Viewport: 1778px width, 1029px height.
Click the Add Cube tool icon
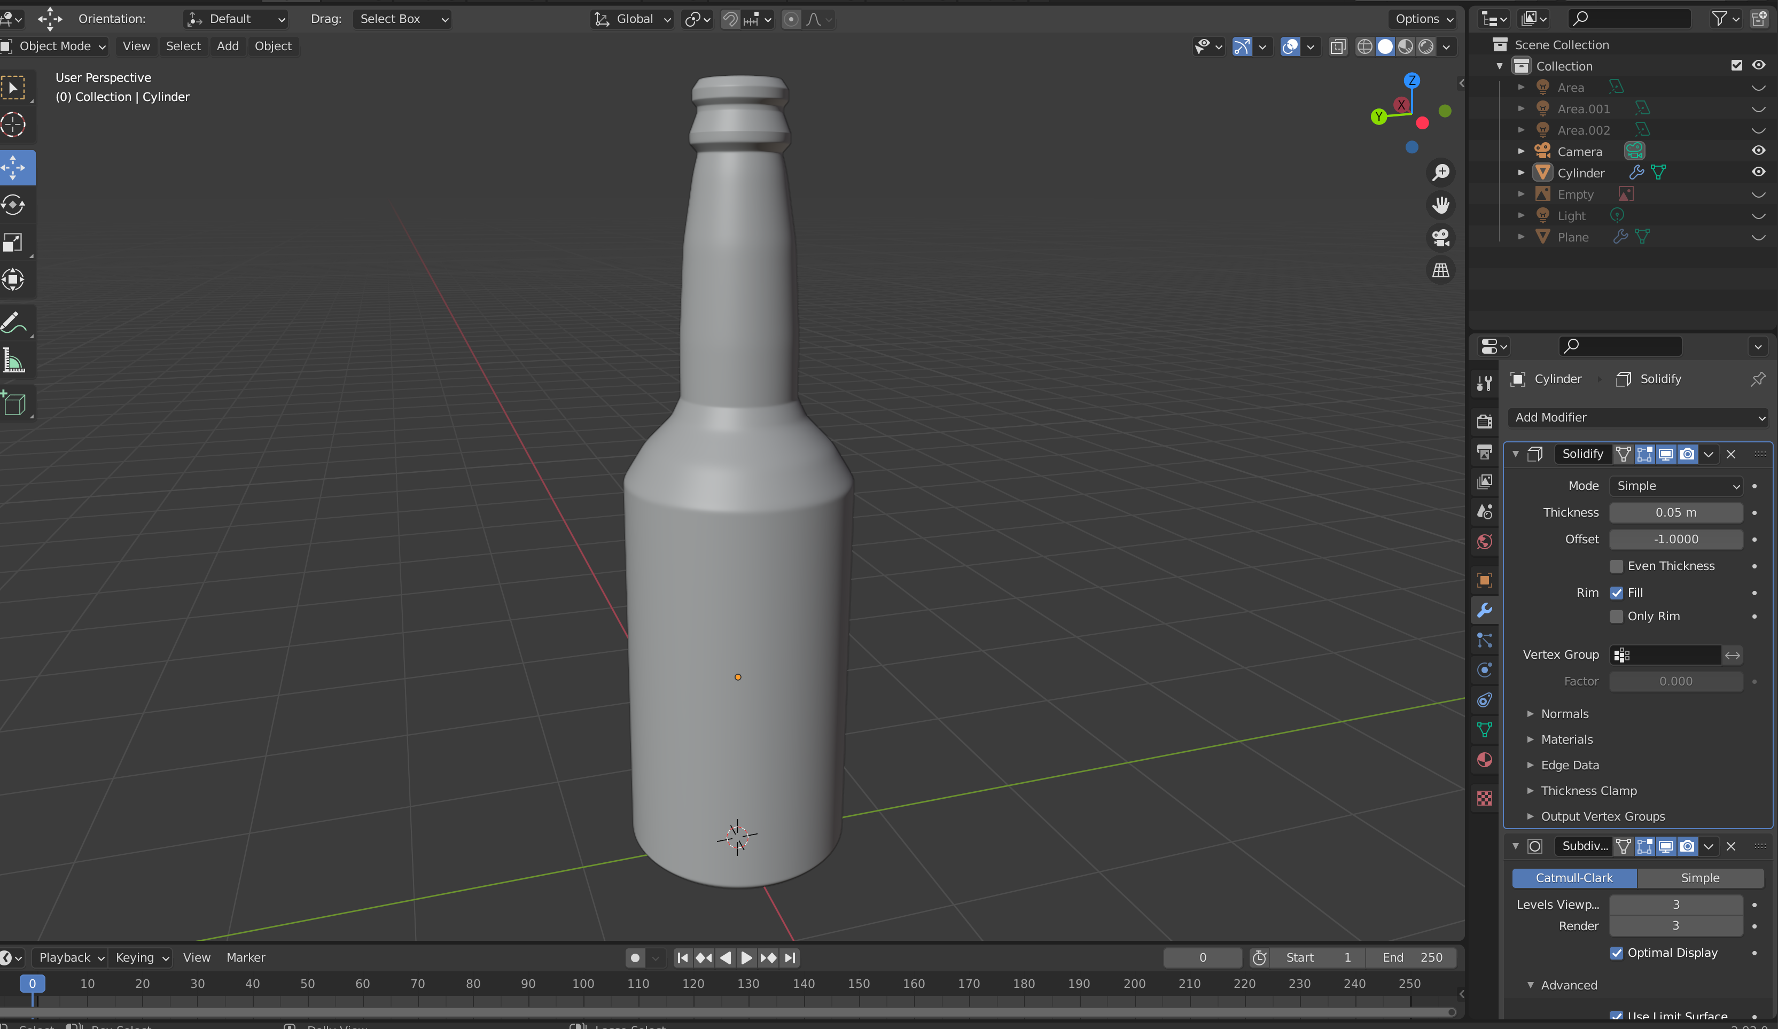pyautogui.click(x=14, y=404)
